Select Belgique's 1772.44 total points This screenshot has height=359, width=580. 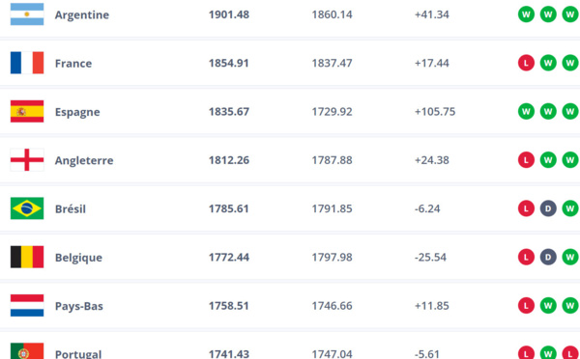pos(229,257)
